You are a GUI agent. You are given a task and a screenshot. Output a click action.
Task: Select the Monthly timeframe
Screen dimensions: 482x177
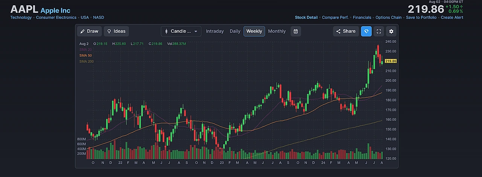[x=277, y=31]
